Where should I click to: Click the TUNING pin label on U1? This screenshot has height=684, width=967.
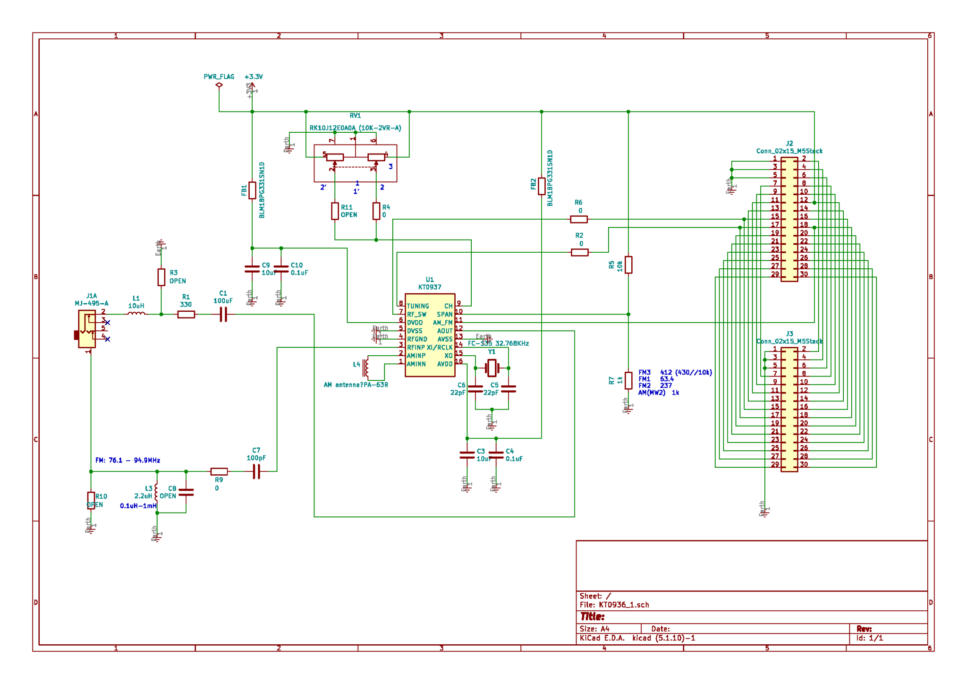(x=418, y=306)
